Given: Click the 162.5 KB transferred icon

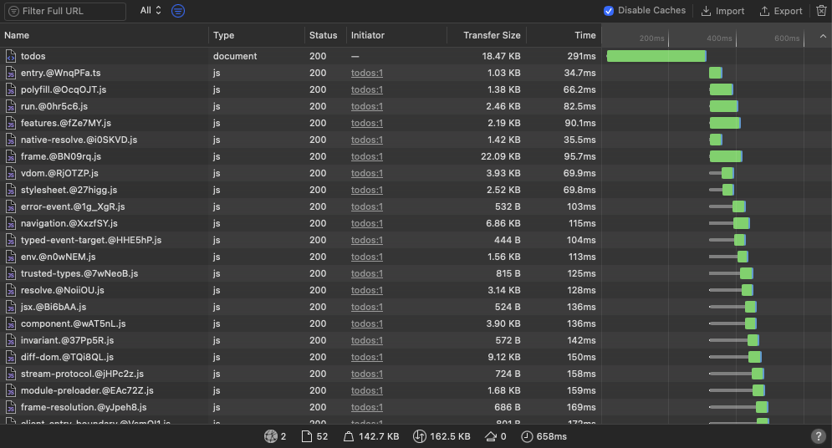Looking at the screenshot, I should [x=419, y=436].
